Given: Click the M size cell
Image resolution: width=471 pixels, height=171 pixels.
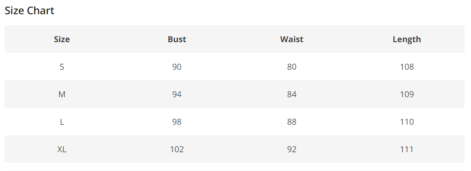Looking at the screenshot, I should 62,94.
